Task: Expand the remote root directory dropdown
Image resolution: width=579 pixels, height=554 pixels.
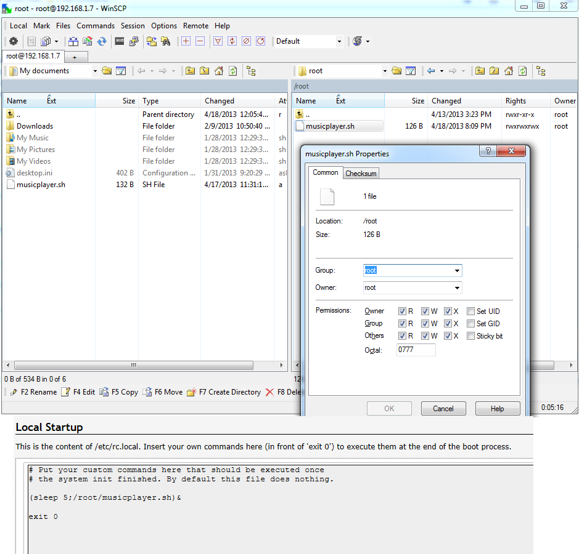Action: pyautogui.click(x=385, y=71)
